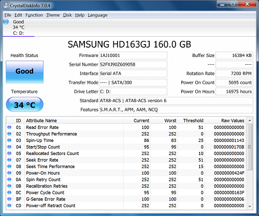The image size is (259, 216).
Task: Select the C: D: disk tab at top
Action: coord(19,27)
